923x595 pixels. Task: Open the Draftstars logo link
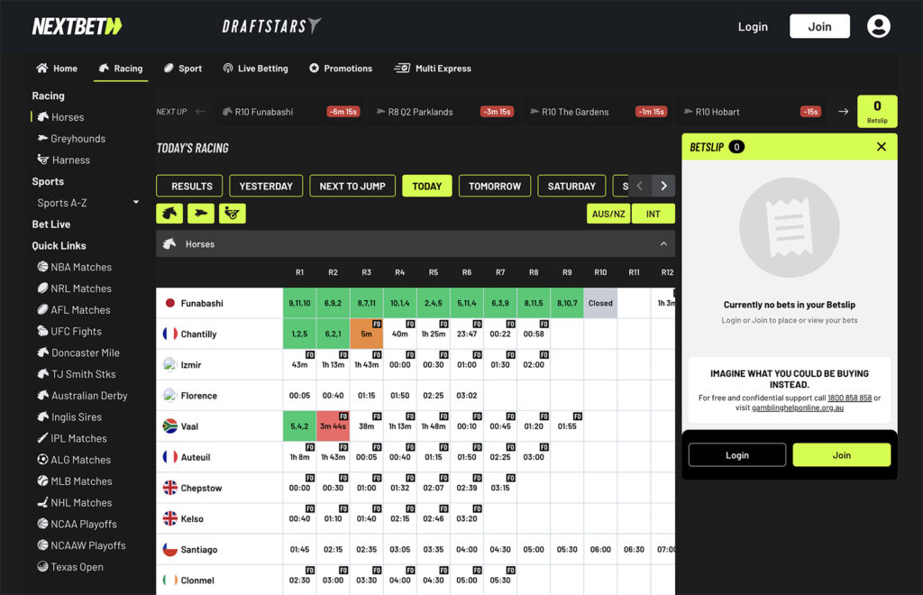pos(271,26)
